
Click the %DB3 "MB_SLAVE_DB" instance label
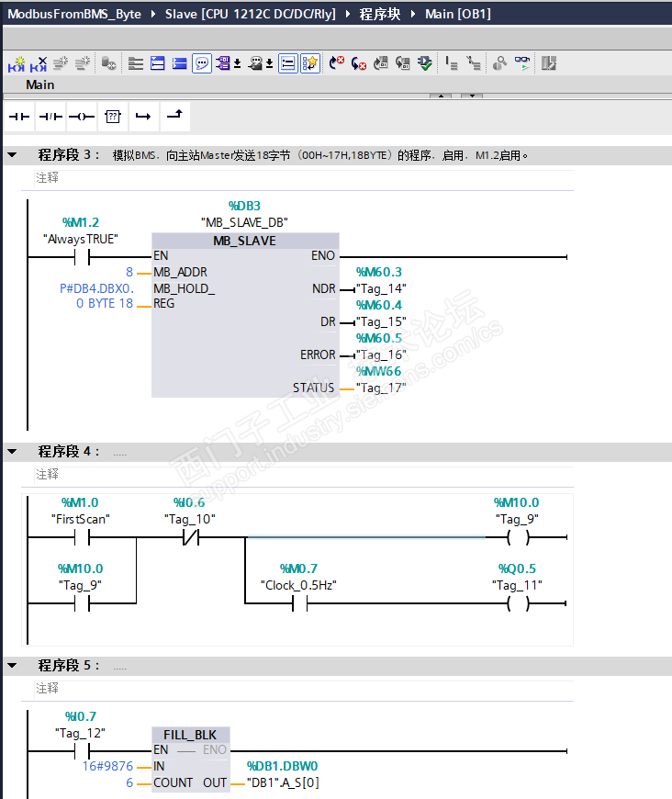244,214
